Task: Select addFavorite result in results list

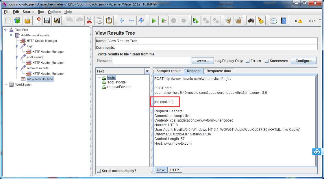Action: point(116,82)
